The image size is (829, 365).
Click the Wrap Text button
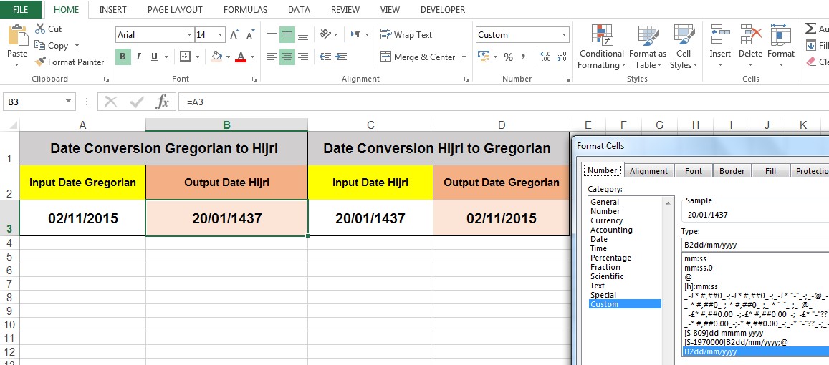[406, 35]
